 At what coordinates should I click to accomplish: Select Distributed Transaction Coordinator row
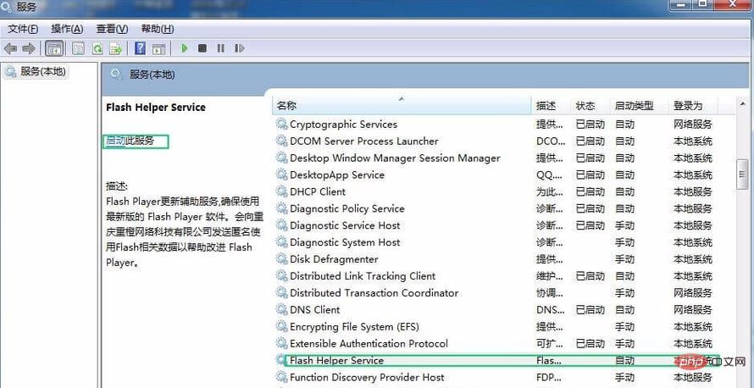(496, 293)
